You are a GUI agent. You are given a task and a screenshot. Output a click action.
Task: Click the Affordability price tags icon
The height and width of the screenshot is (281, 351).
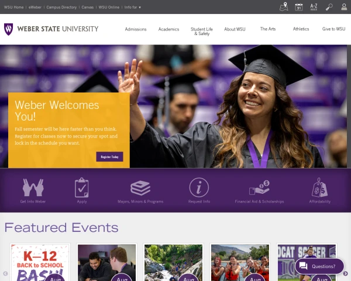coord(319,187)
